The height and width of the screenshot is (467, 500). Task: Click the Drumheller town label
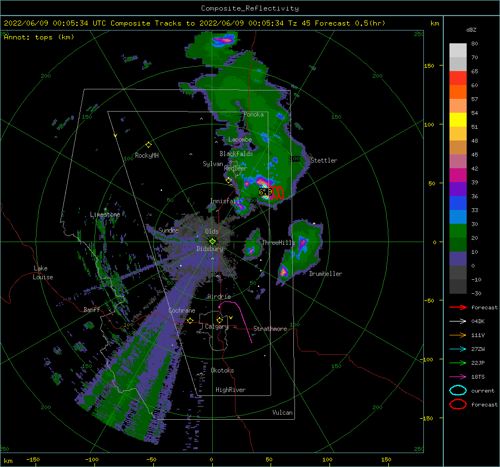tap(326, 274)
